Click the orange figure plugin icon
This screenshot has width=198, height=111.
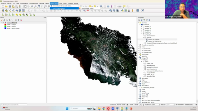pos(133,10)
